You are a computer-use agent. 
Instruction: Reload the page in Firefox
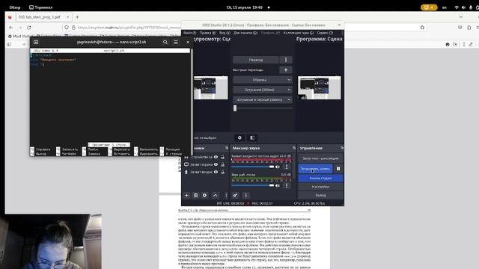[x=29, y=28]
